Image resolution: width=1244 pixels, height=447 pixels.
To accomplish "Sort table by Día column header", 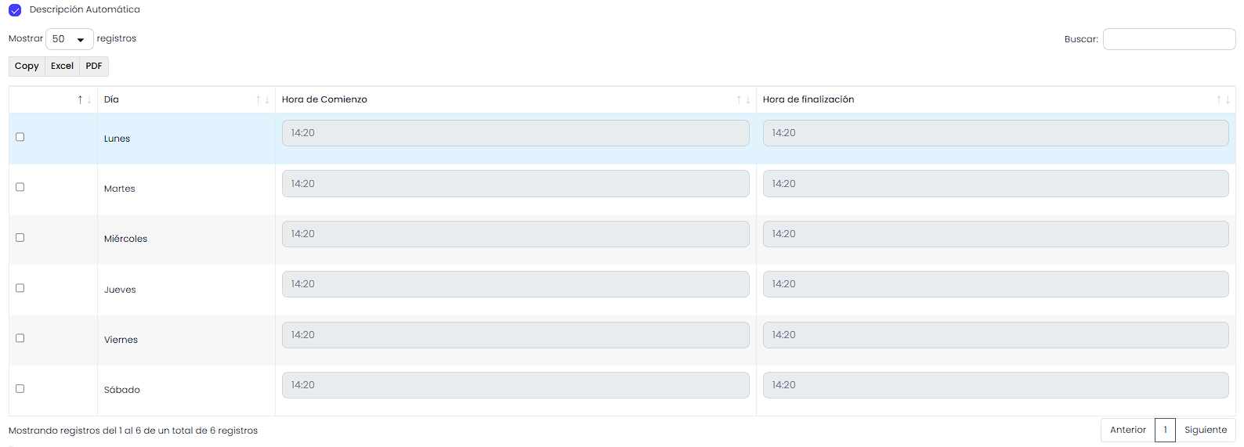I will [186, 99].
